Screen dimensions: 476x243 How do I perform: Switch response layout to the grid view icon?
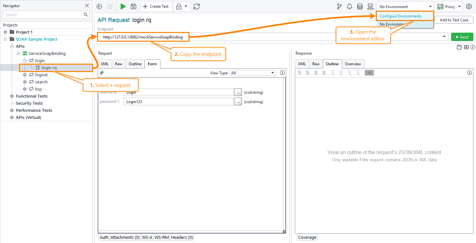coord(466,47)
